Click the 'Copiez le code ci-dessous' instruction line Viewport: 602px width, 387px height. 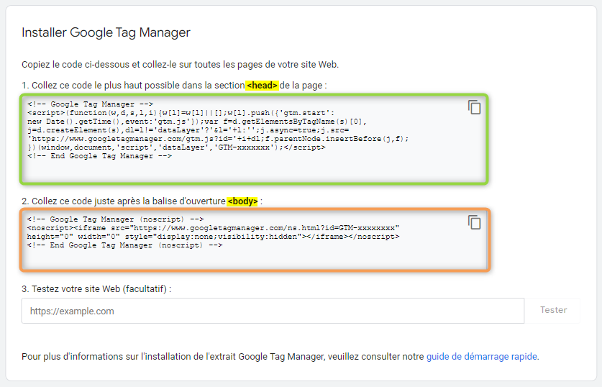tap(180, 65)
